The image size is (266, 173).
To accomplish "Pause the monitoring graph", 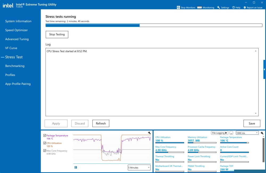I will coord(76,167).
